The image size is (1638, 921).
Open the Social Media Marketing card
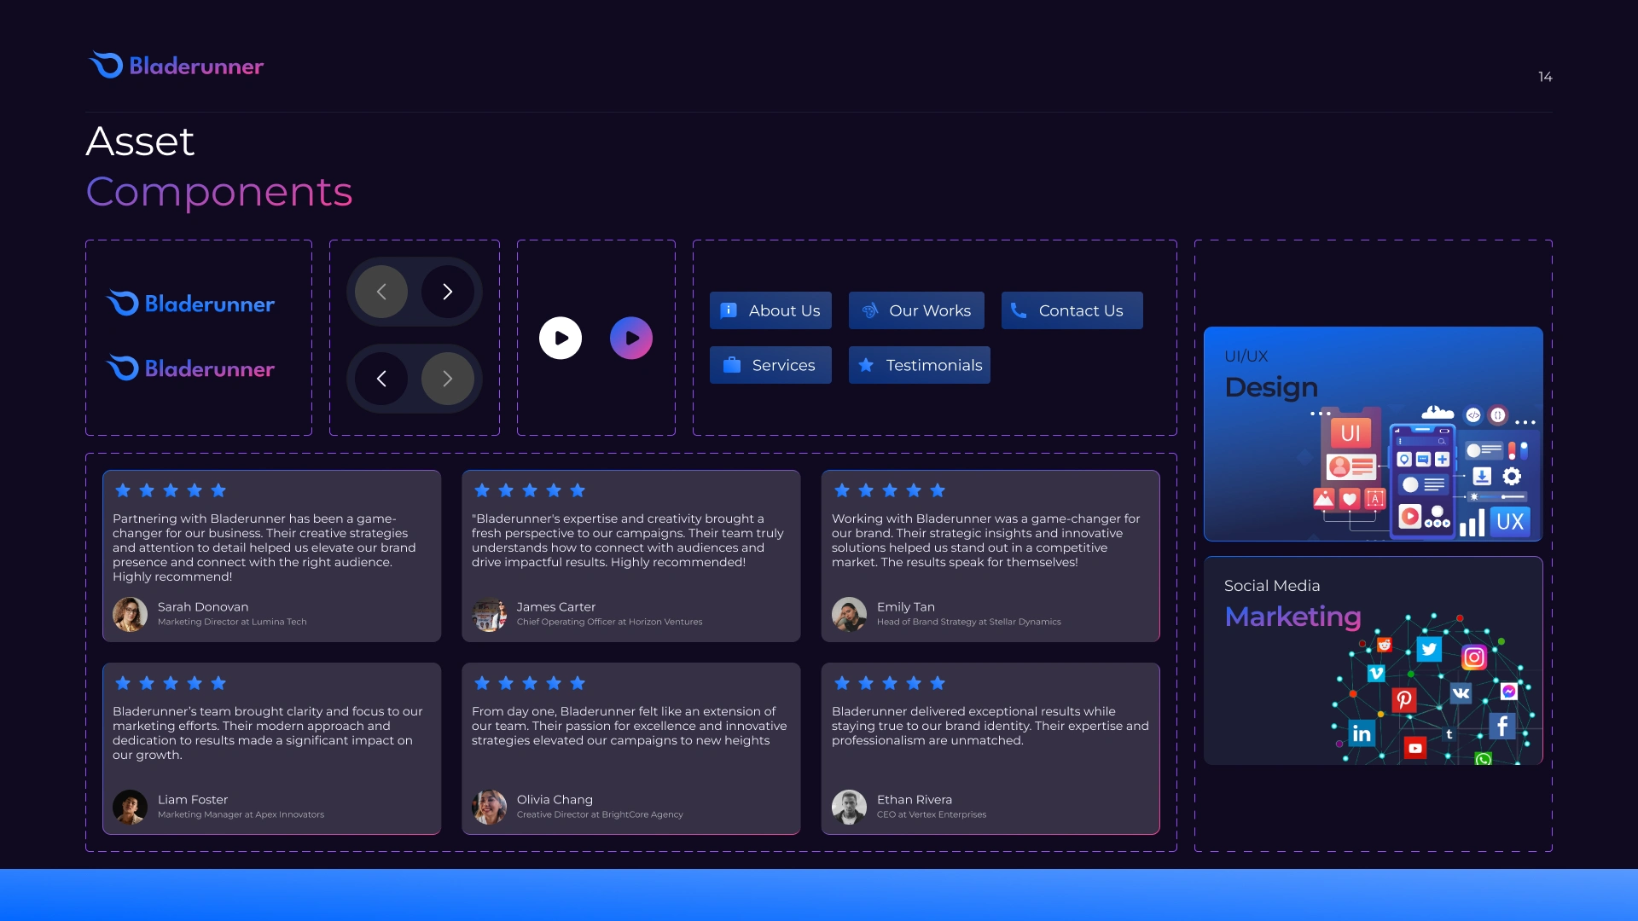[x=1373, y=661]
